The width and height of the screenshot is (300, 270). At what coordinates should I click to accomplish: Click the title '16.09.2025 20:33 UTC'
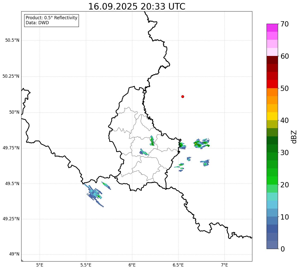tap(137, 6)
